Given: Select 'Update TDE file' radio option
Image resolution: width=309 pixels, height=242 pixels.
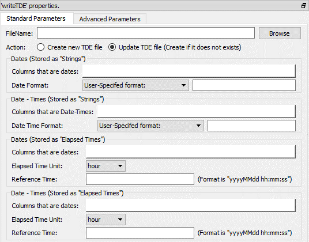Looking at the screenshot, I should [112, 47].
